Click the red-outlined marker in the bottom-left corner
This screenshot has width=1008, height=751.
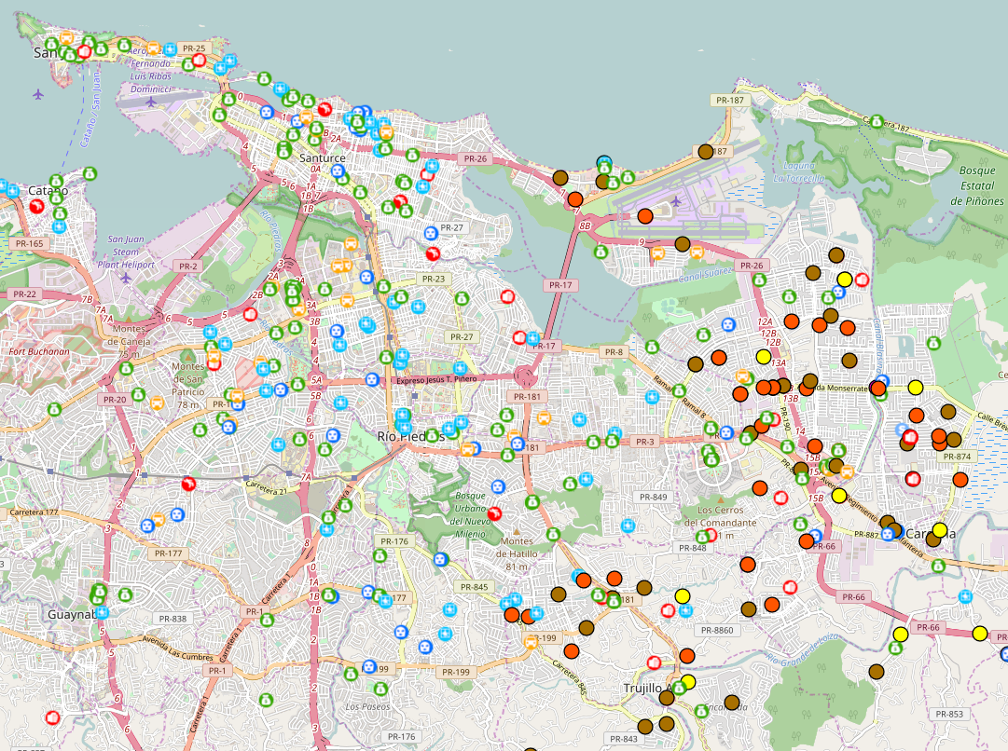[53, 717]
